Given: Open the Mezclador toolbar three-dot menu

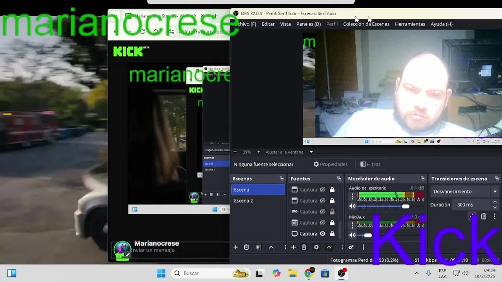Looking at the screenshot, I should point(364,247).
